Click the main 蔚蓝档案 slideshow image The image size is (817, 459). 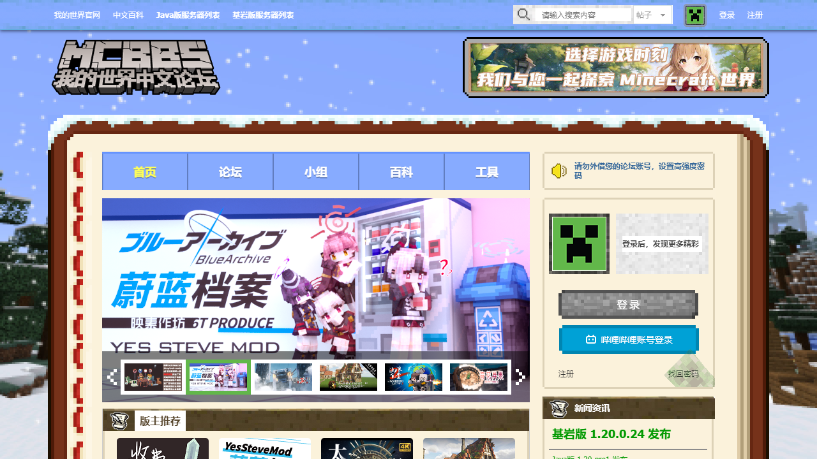pyautogui.click(x=316, y=275)
